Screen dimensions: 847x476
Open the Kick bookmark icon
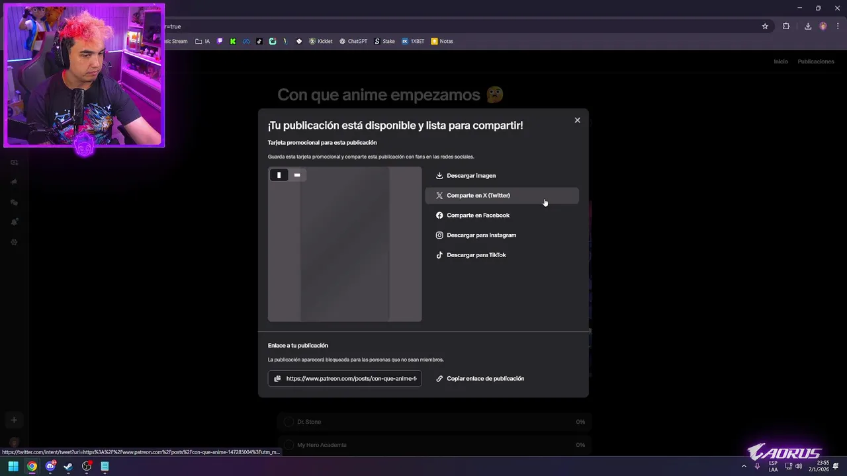click(233, 41)
